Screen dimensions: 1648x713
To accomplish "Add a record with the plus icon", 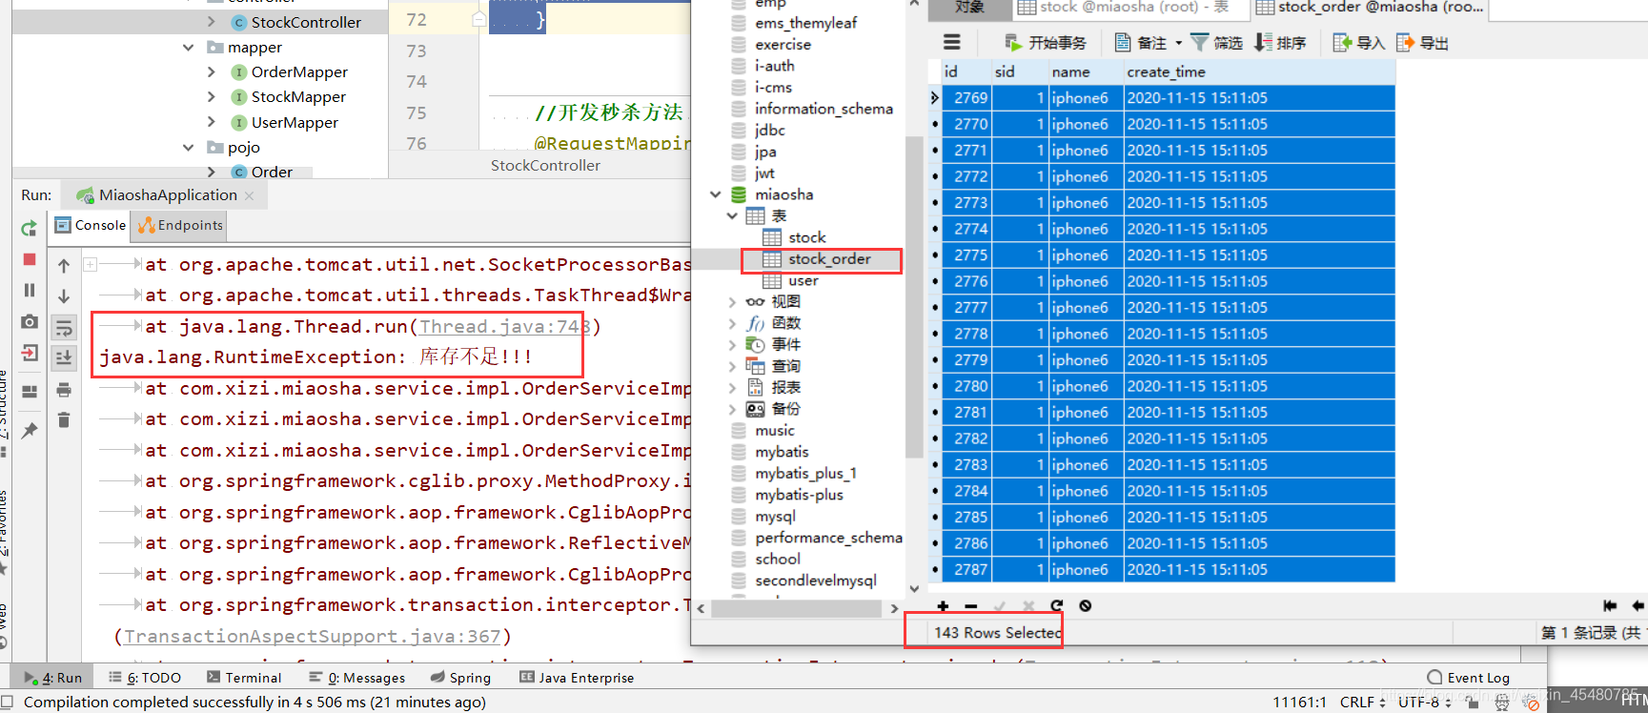I will 943,605.
